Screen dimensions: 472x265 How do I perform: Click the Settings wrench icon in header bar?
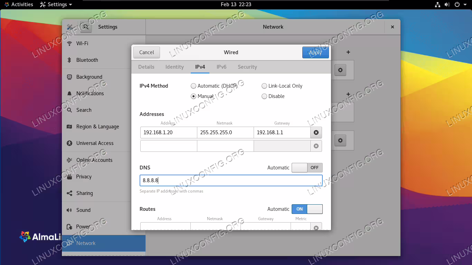(x=70, y=27)
